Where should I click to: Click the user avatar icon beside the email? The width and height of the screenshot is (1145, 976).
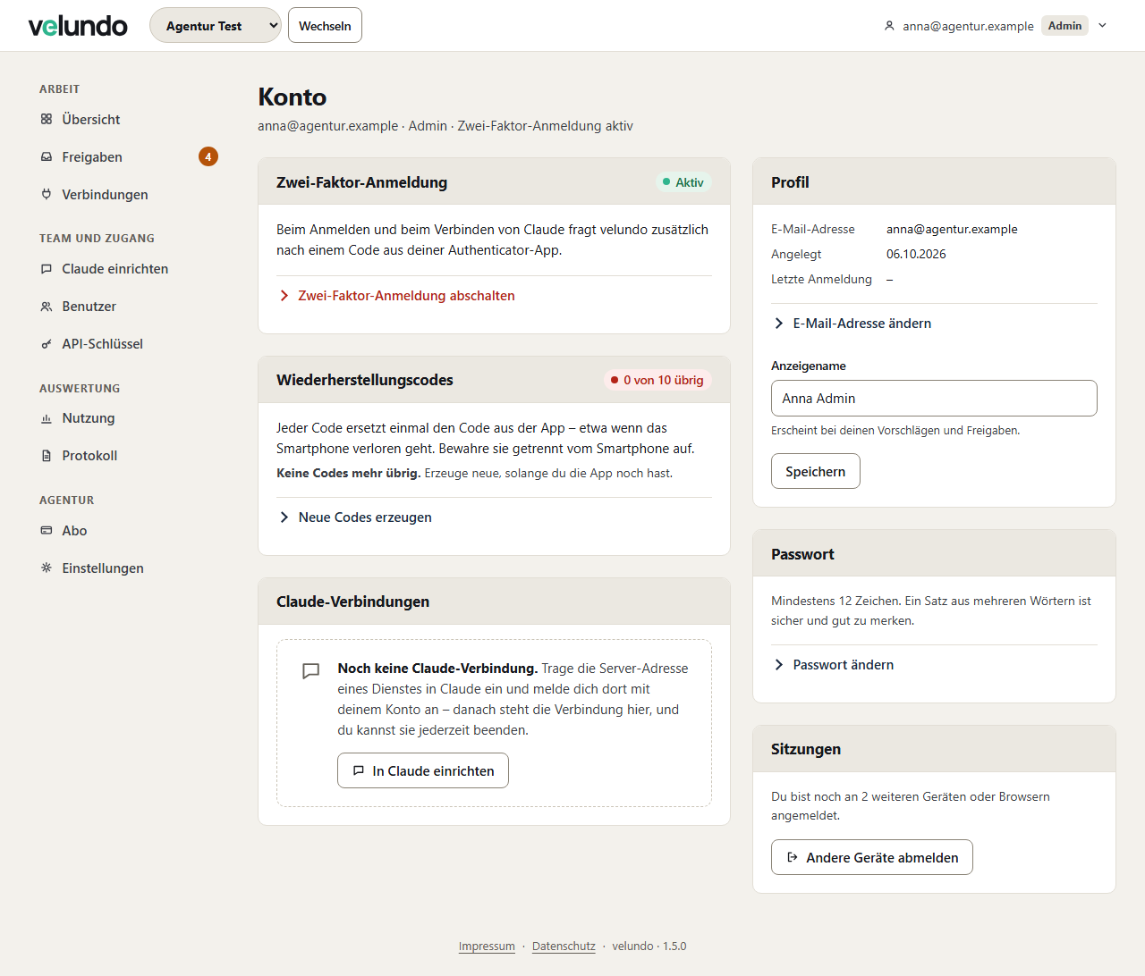(889, 26)
